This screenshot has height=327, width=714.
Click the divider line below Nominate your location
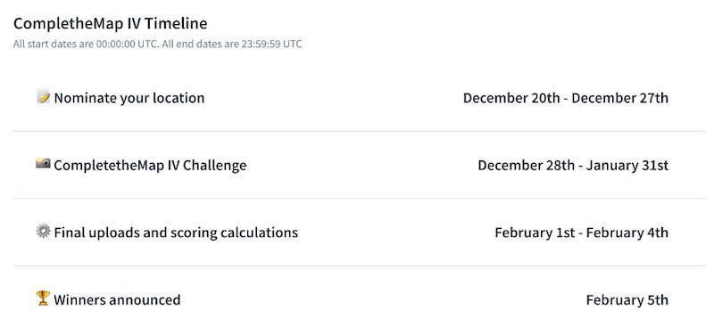pos(360,132)
